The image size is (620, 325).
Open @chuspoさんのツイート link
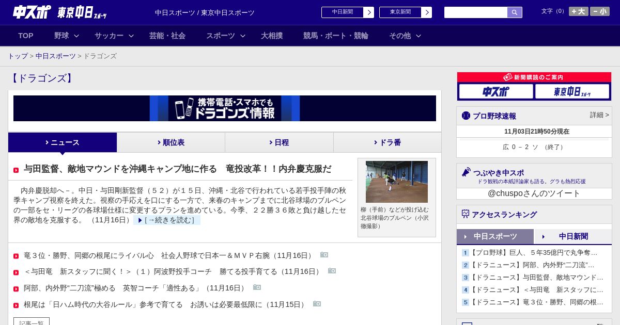[534, 193]
